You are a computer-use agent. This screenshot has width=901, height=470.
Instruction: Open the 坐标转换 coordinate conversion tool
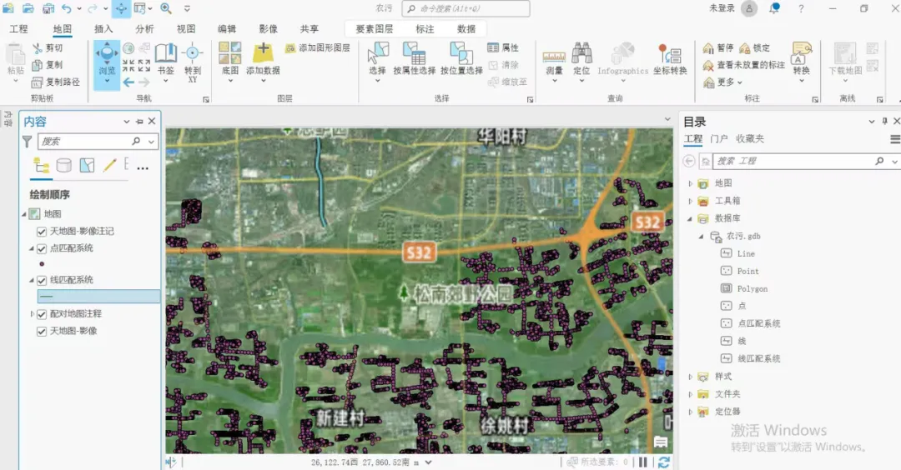click(x=670, y=58)
